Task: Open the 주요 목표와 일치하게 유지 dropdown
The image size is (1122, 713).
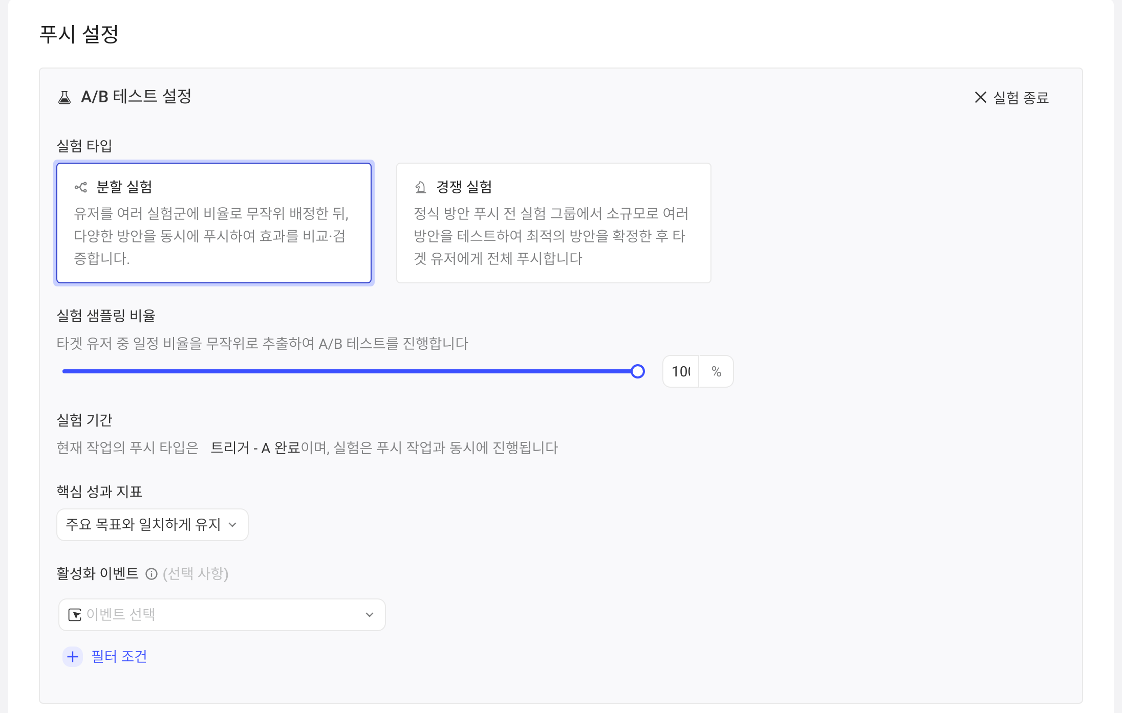Action: coord(153,524)
